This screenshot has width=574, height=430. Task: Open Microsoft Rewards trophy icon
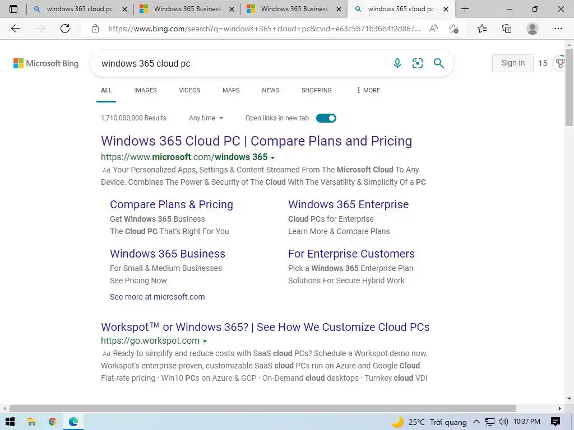click(560, 63)
